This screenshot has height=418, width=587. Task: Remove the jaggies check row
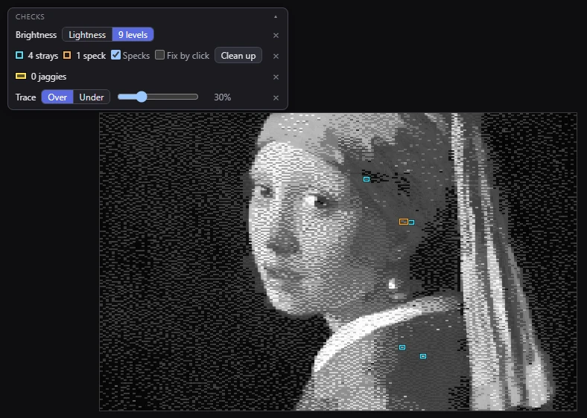coord(276,77)
